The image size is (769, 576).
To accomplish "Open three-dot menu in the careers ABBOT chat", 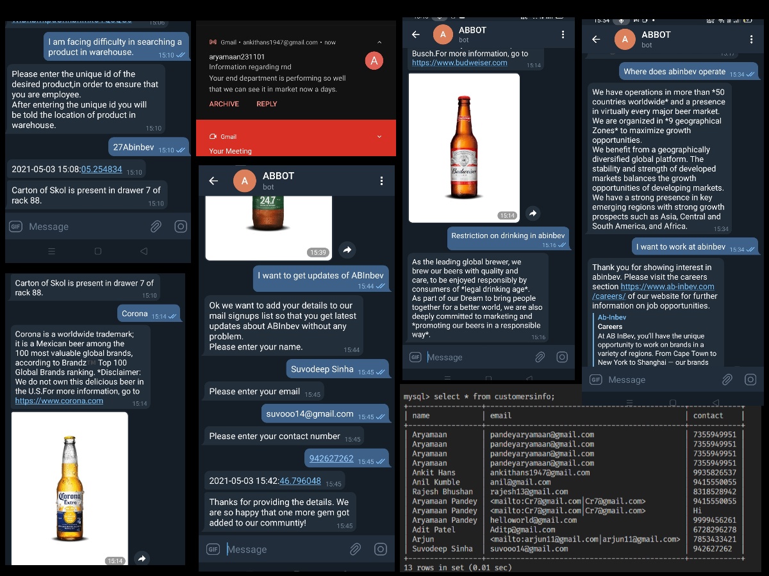I will coord(751,39).
